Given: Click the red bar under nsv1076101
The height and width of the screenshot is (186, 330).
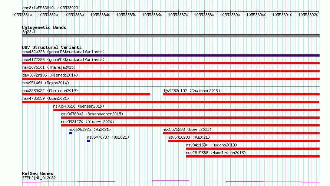Looking at the screenshot, I should pyautogui.click(x=171, y=71).
